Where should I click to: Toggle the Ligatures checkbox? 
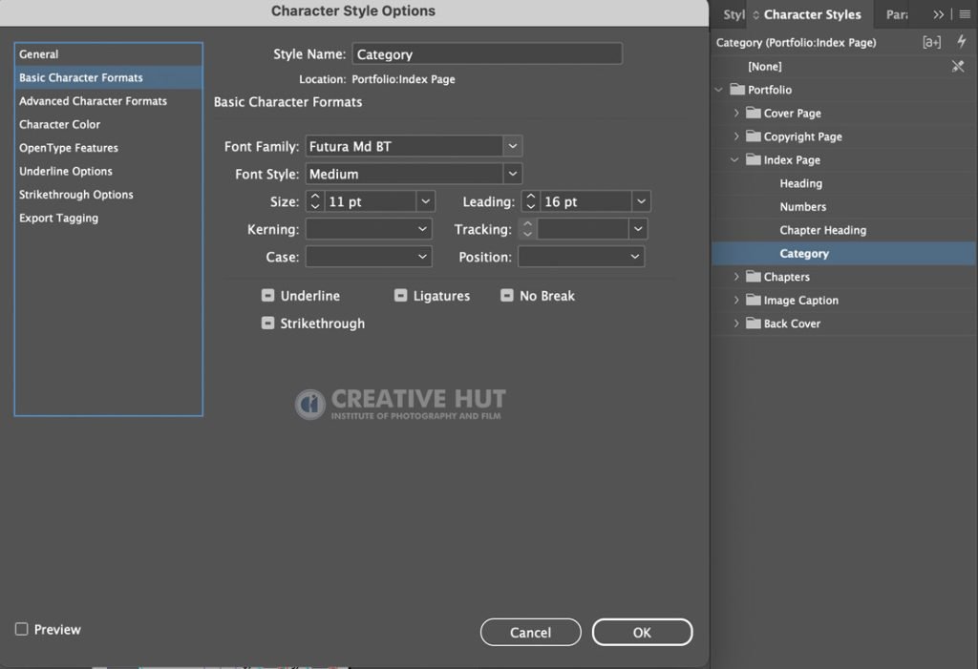pyautogui.click(x=400, y=296)
